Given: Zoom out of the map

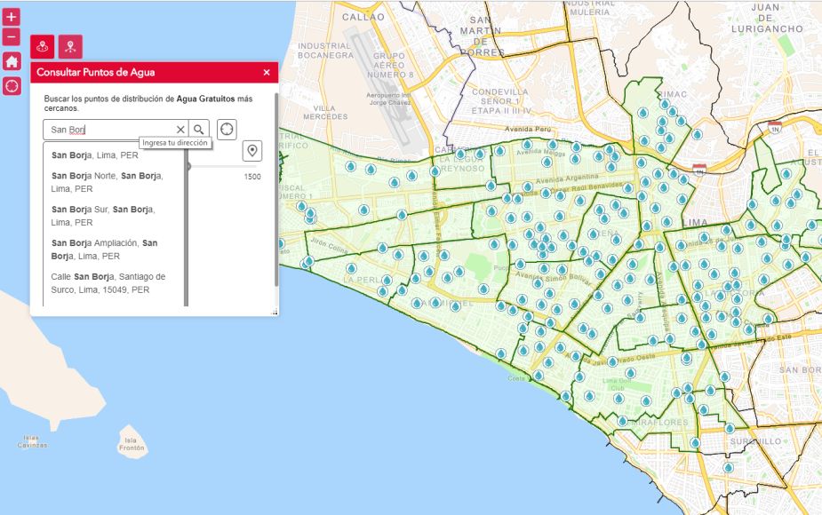Looking at the screenshot, I should pyautogui.click(x=11, y=37).
